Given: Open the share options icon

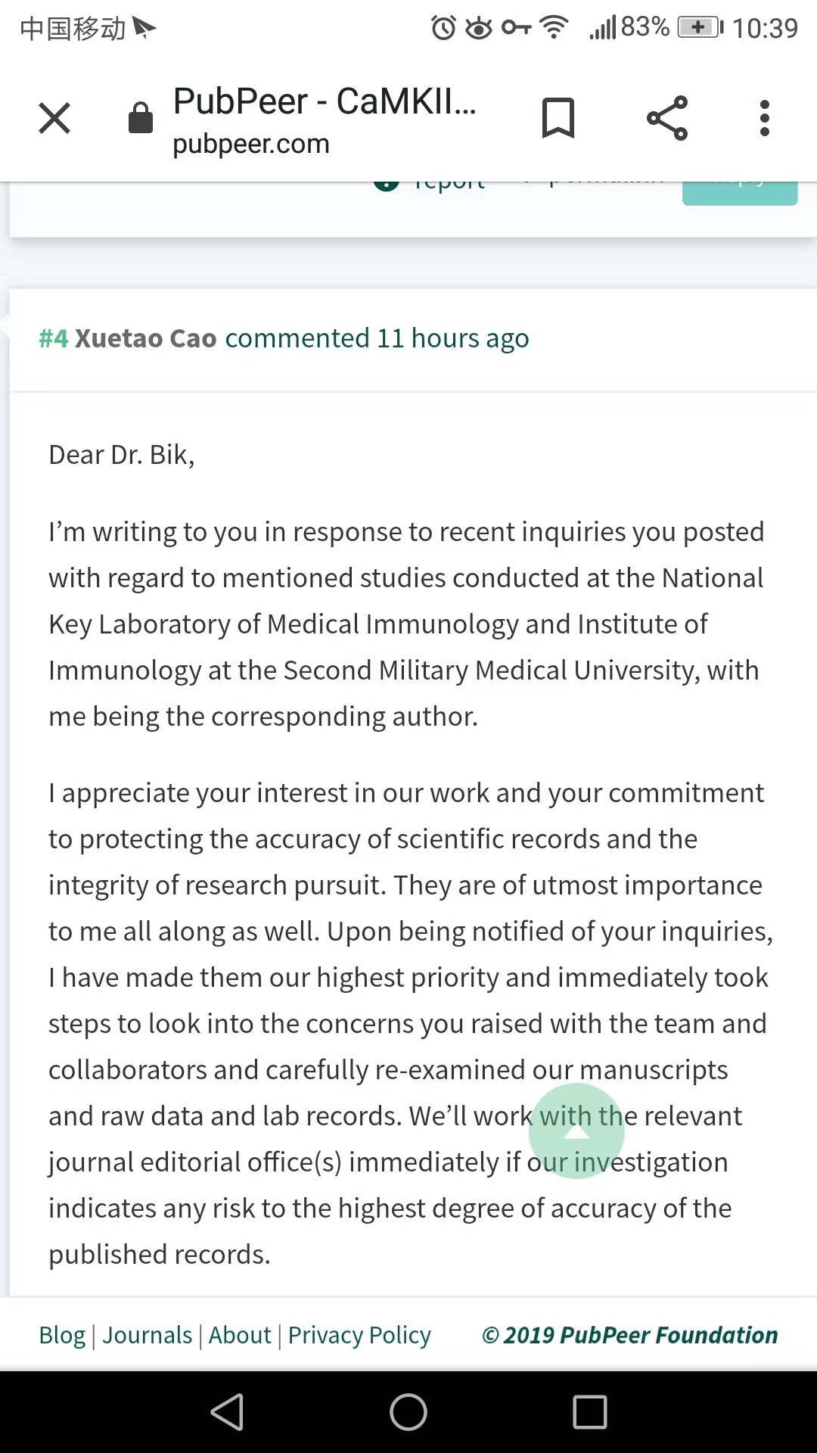Looking at the screenshot, I should [x=667, y=118].
